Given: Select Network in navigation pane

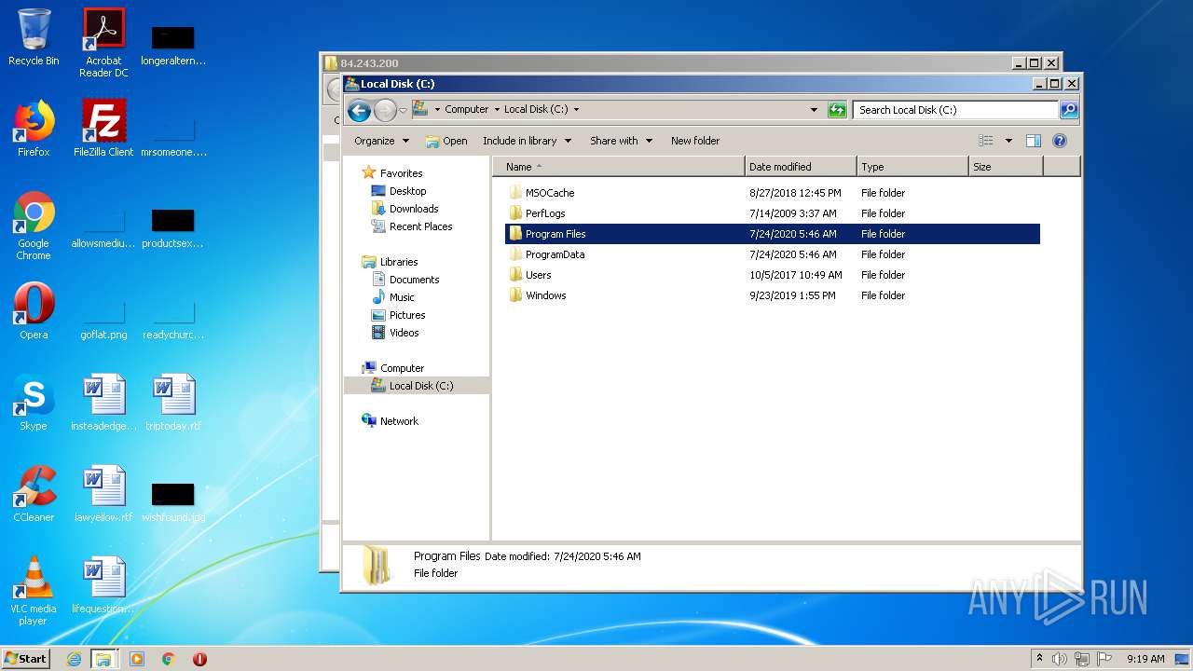Looking at the screenshot, I should pyautogui.click(x=399, y=421).
